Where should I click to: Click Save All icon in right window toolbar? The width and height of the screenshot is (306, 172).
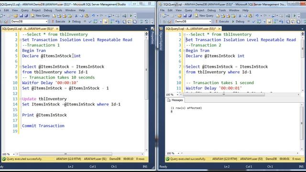coord(190,16)
